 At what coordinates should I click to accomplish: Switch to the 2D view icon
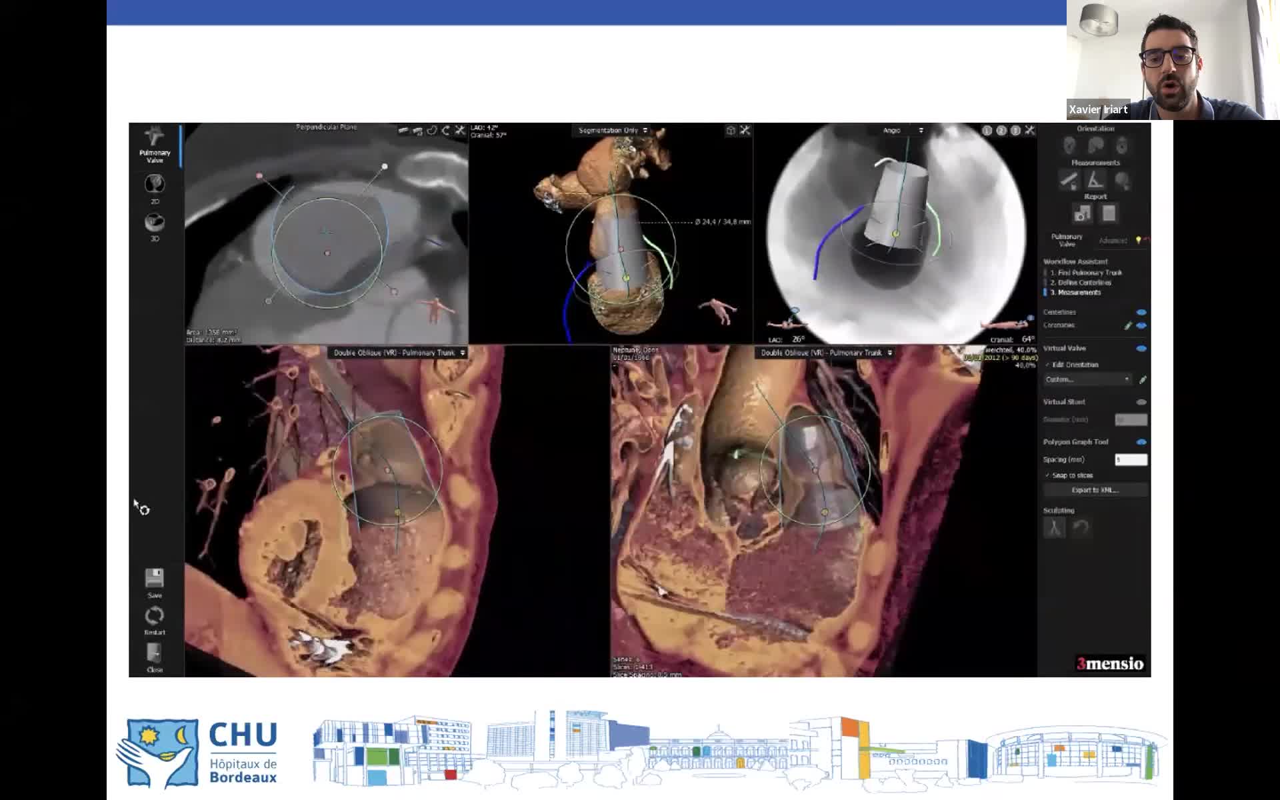coord(154,185)
